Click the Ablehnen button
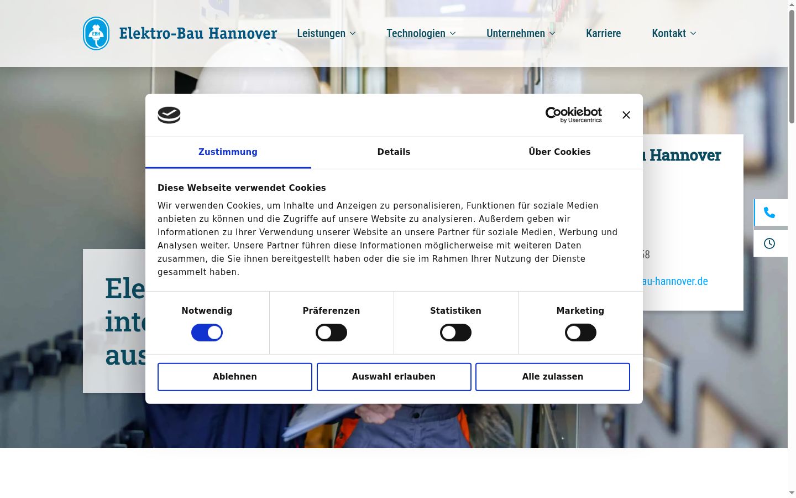Viewport: 796px width, 498px height. pyautogui.click(x=235, y=377)
